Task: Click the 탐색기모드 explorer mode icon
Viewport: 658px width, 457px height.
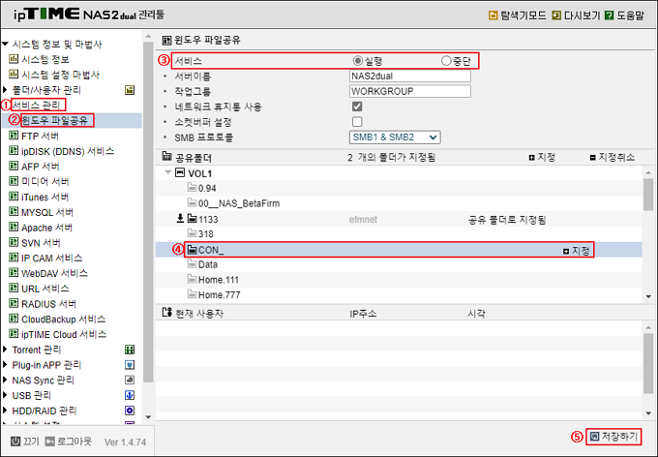Action: coord(493,15)
